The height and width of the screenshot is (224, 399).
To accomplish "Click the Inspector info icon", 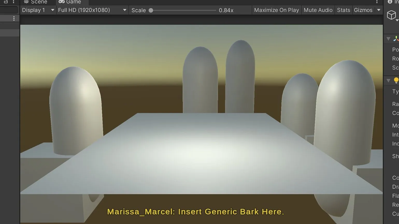I will pyautogui.click(x=390, y=2).
